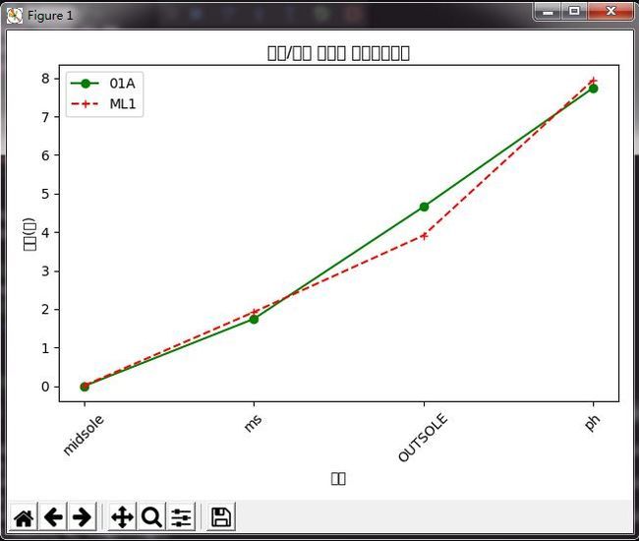This screenshot has width=639, height=541.
Task: Click the ML1 legend entry
Action: point(102,104)
